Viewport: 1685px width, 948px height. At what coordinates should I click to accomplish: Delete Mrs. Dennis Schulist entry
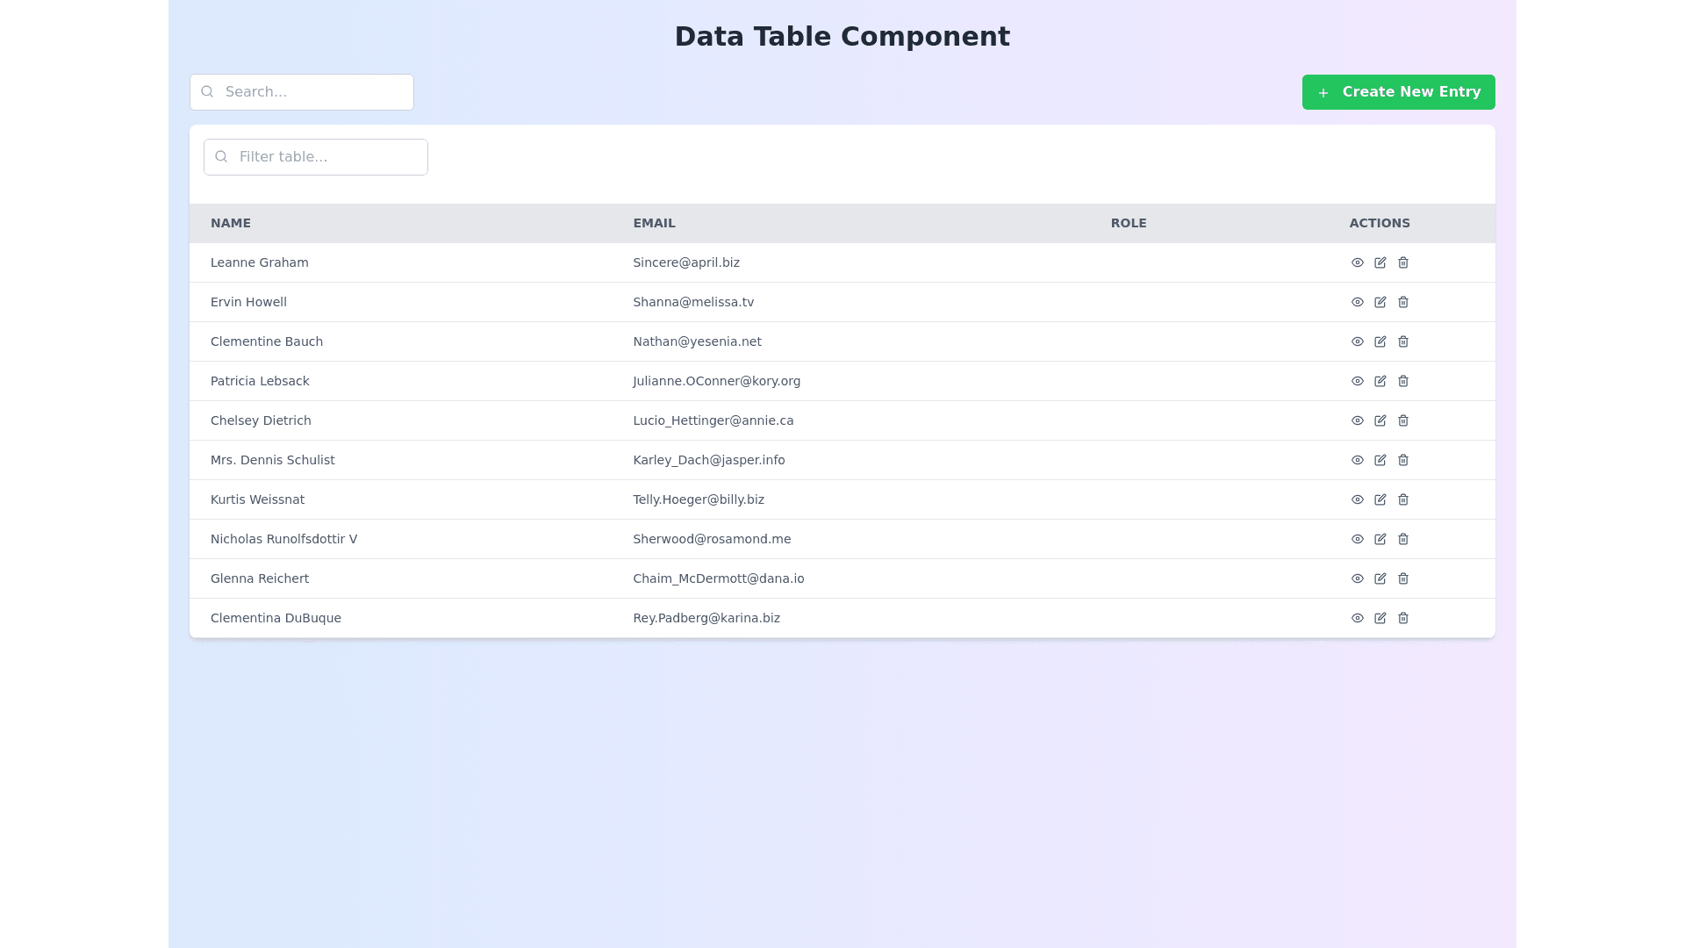click(x=1402, y=460)
